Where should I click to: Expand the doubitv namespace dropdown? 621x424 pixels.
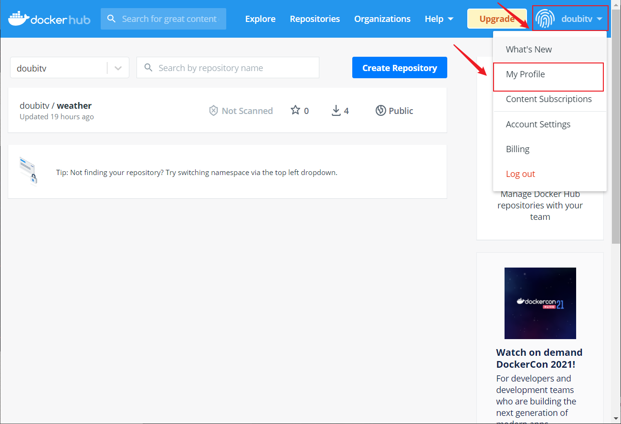click(x=118, y=68)
